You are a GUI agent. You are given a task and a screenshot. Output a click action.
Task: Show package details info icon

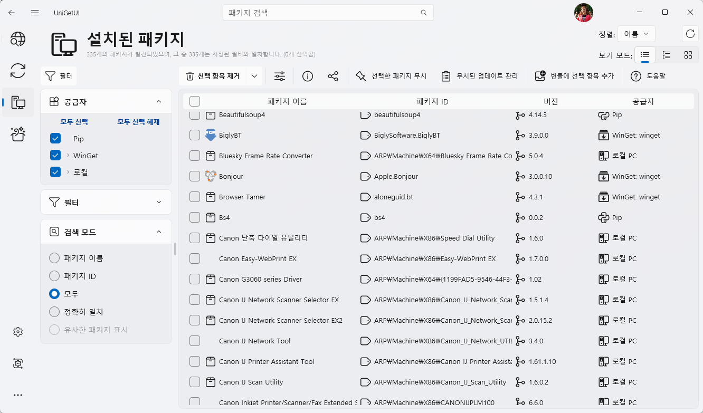pos(308,76)
